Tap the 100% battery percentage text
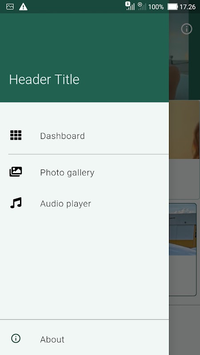This screenshot has height=355, width=200. pos(156,7)
